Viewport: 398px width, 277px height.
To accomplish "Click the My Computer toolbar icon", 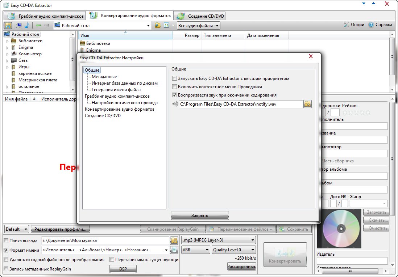I will tap(19, 25).
